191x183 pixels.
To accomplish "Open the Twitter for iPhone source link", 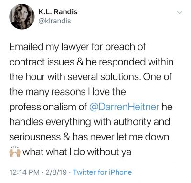I will click(x=102, y=172).
